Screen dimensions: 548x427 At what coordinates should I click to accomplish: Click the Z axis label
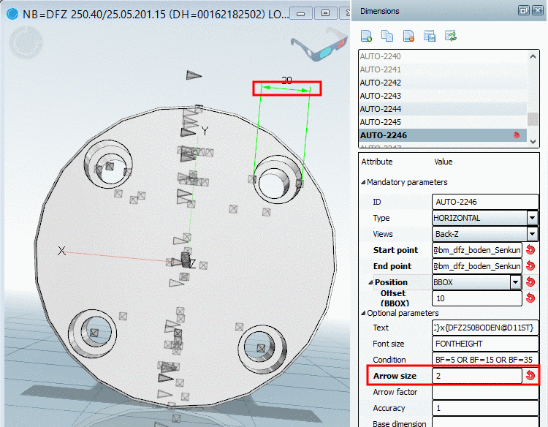(192, 264)
